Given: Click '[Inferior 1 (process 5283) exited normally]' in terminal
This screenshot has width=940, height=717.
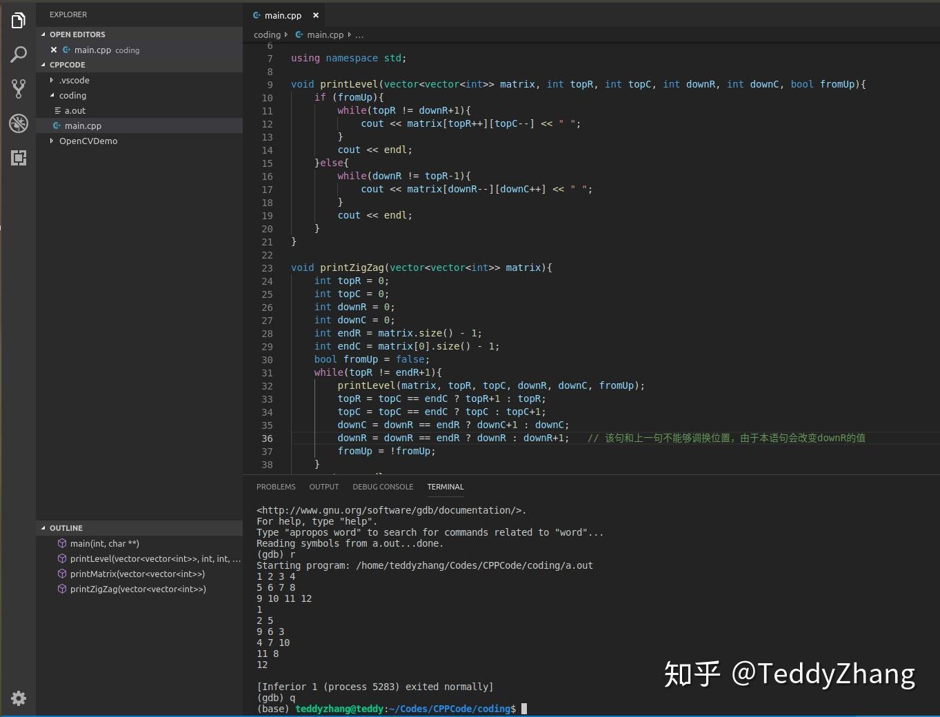Looking at the screenshot, I should pyautogui.click(x=375, y=687).
